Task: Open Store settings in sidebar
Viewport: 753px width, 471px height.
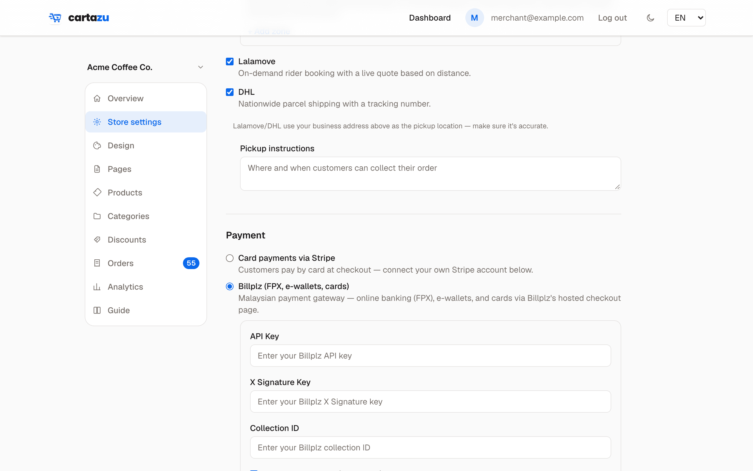Action: click(146, 122)
